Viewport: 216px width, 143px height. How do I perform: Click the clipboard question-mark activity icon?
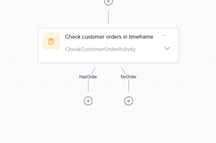(x=51, y=41)
